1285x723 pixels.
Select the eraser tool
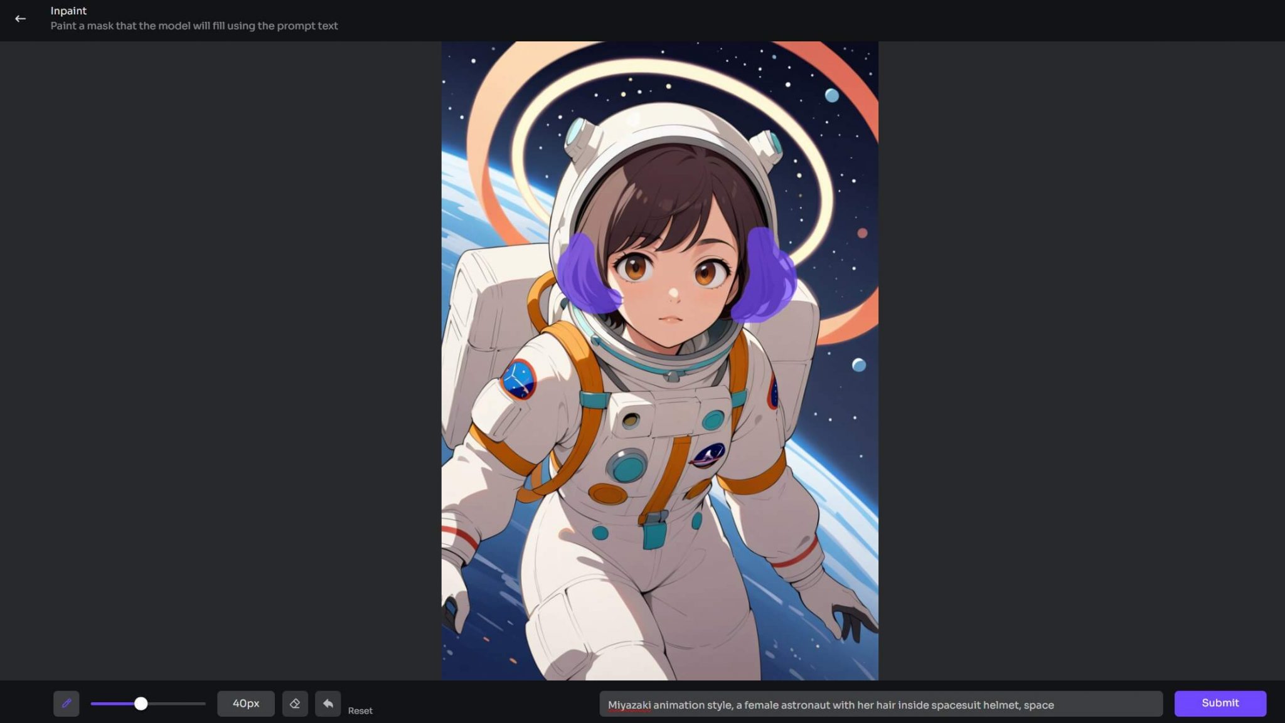pos(295,704)
